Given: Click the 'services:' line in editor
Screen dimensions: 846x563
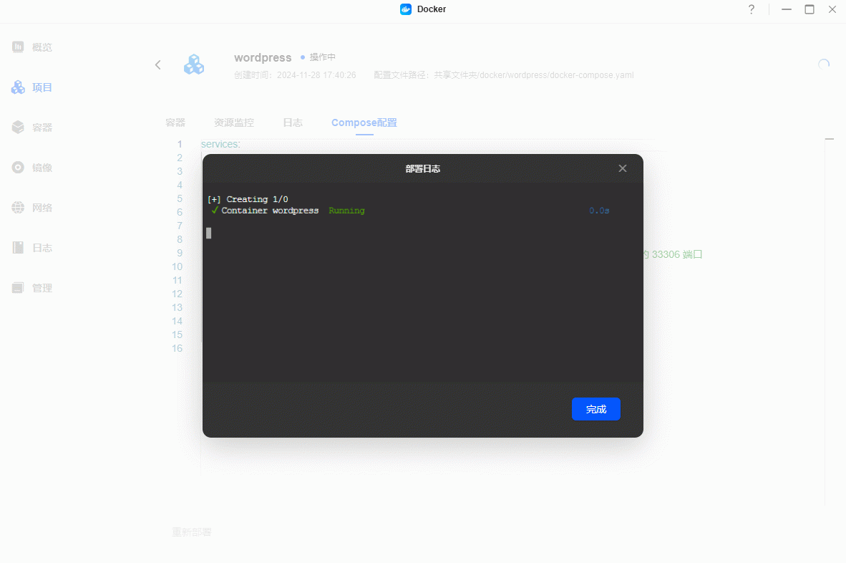Looking at the screenshot, I should click(220, 144).
